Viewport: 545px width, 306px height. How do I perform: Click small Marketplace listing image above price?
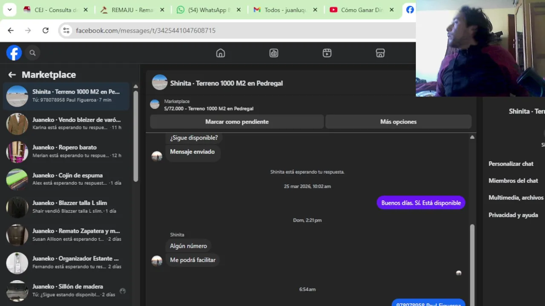pos(155,104)
